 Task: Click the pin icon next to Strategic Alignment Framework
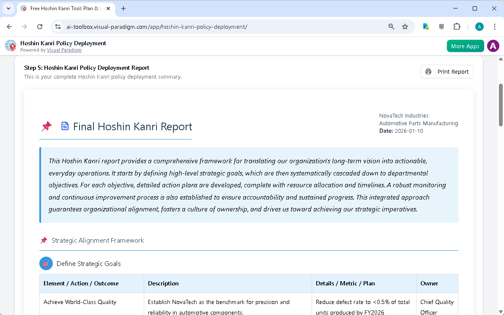point(44,240)
